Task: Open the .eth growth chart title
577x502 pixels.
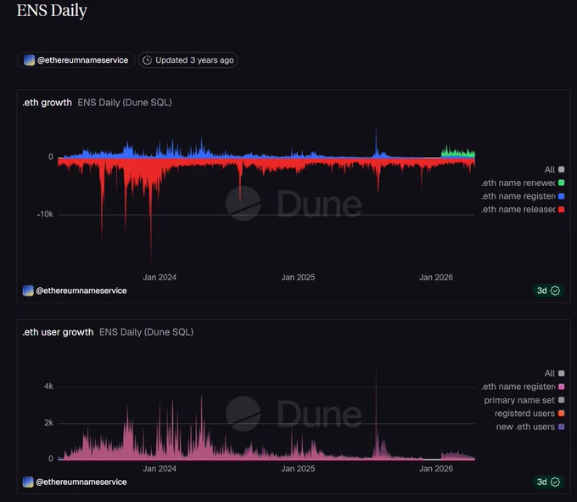Action: 48,103
